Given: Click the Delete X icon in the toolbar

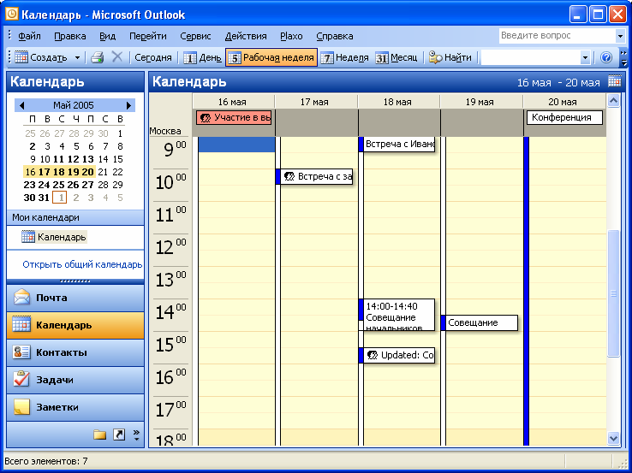Looking at the screenshot, I should pyautogui.click(x=116, y=57).
